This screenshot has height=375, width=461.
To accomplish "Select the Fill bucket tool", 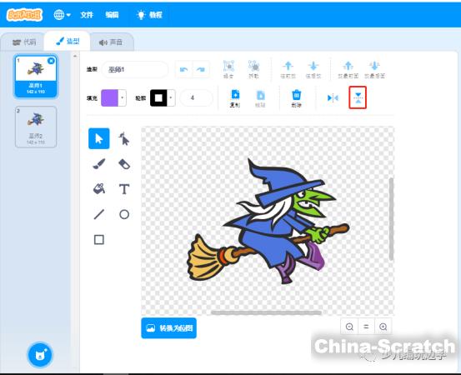I will coord(99,189).
